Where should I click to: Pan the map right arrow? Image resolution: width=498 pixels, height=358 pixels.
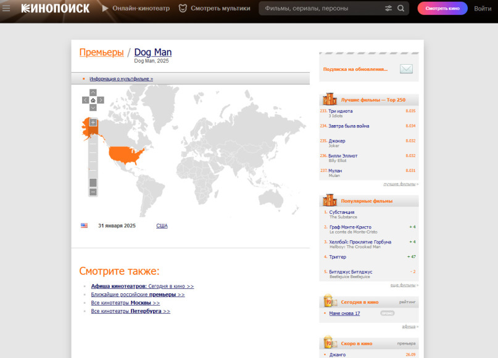click(101, 100)
